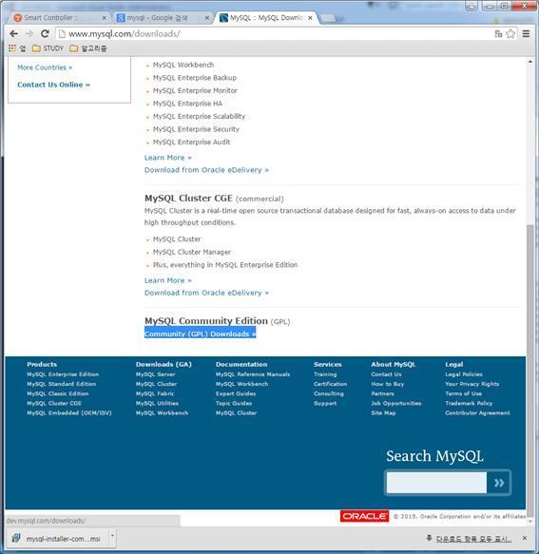Open the More Countries link
The height and width of the screenshot is (554, 539).
pos(45,67)
